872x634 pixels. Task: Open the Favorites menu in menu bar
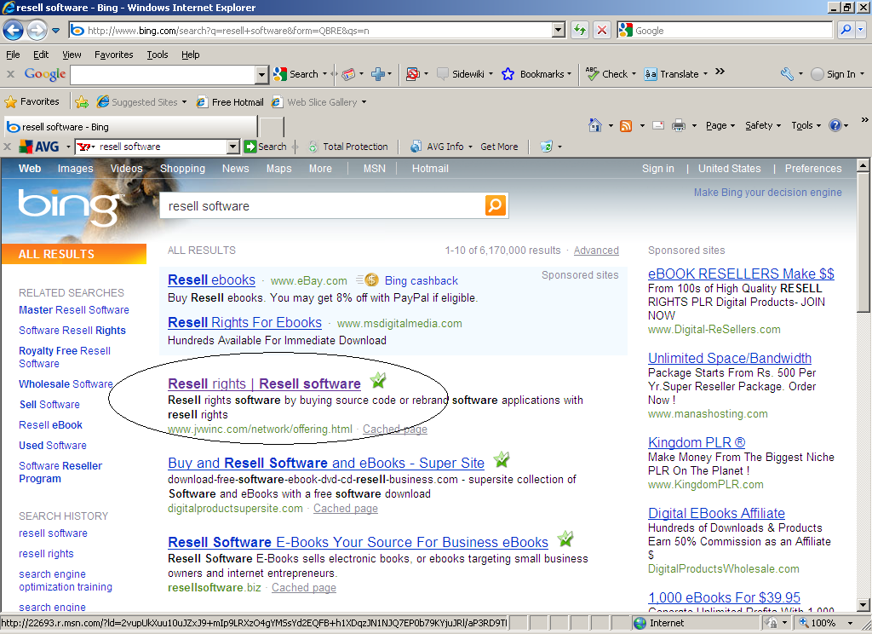tap(113, 55)
